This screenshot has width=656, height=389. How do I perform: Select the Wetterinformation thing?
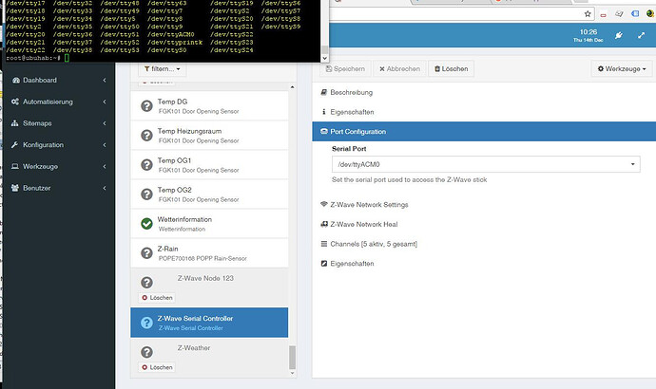pyautogui.click(x=209, y=224)
